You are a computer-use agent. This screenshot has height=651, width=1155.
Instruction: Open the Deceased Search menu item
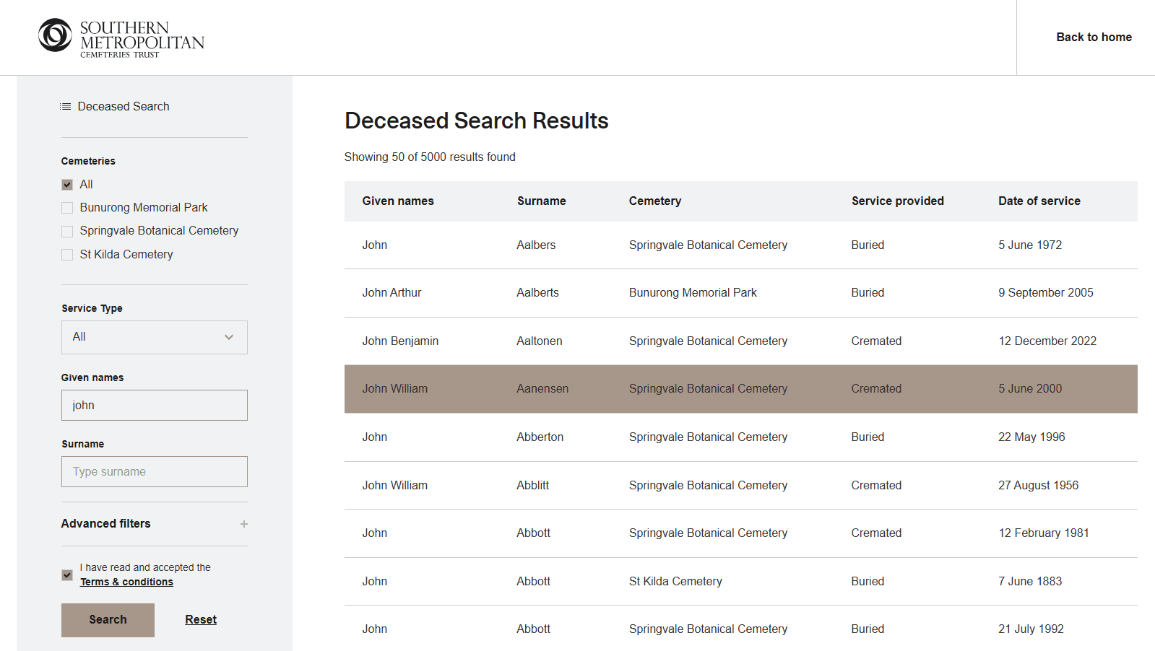124,107
